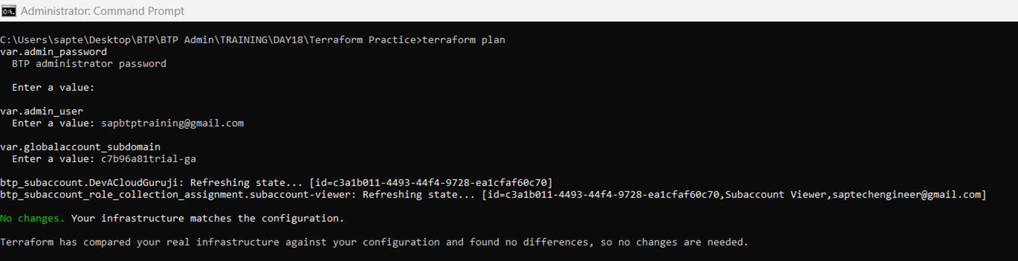
Task: Click the c7b96a81trial-ga subdomain value
Action: [149, 159]
